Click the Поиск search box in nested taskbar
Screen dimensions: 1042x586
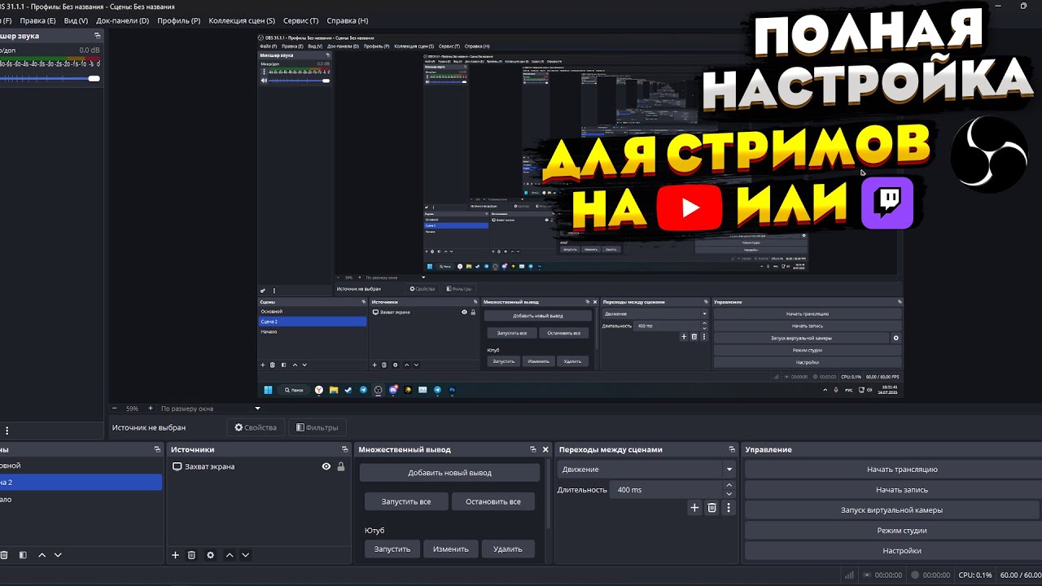pyautogui.click(x=295, y=390)
